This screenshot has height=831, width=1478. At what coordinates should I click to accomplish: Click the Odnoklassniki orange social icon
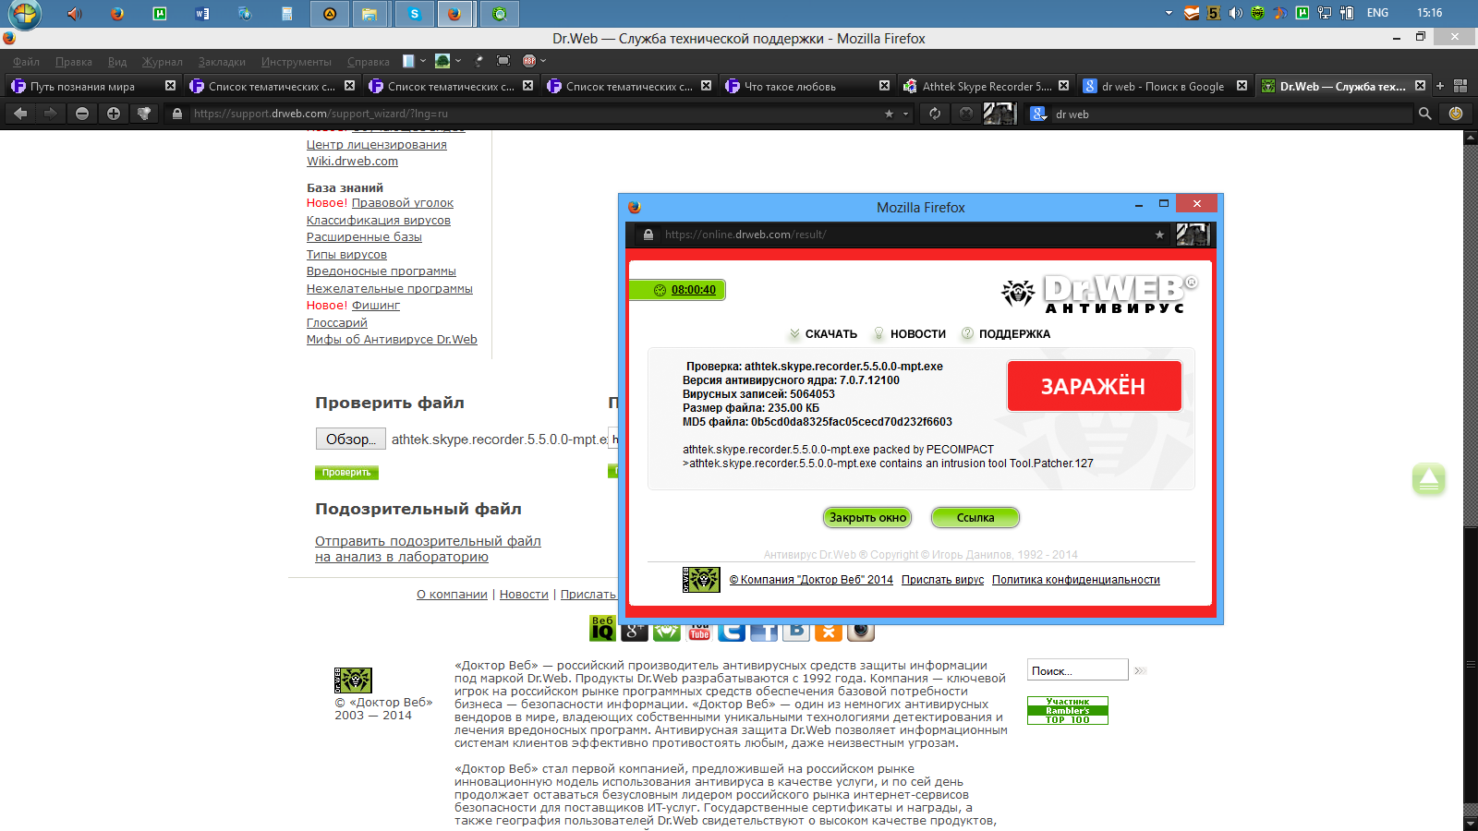[829, 631]
